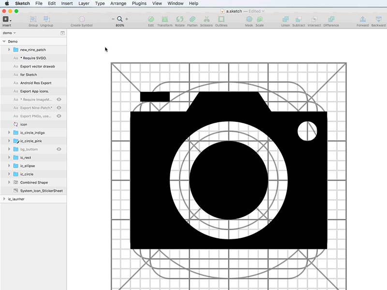Click the magnifier zoom icon
The height and width of the screenshot is (290, 387).
(119, 19)
